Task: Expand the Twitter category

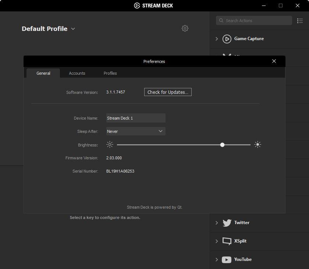Action: 217,223
